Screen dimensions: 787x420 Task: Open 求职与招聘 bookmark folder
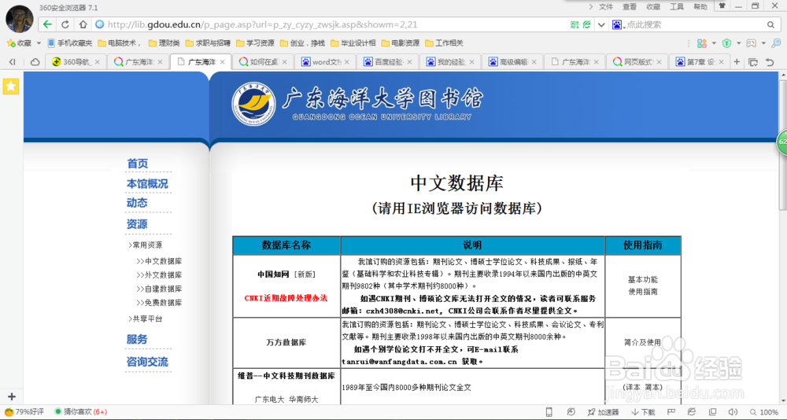(208, 43)
